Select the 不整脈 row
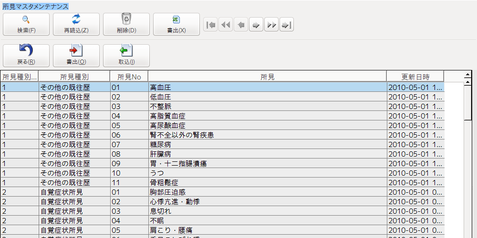This screenshot has width=477, height=238. pyautogui.click(x=222, y=107)
